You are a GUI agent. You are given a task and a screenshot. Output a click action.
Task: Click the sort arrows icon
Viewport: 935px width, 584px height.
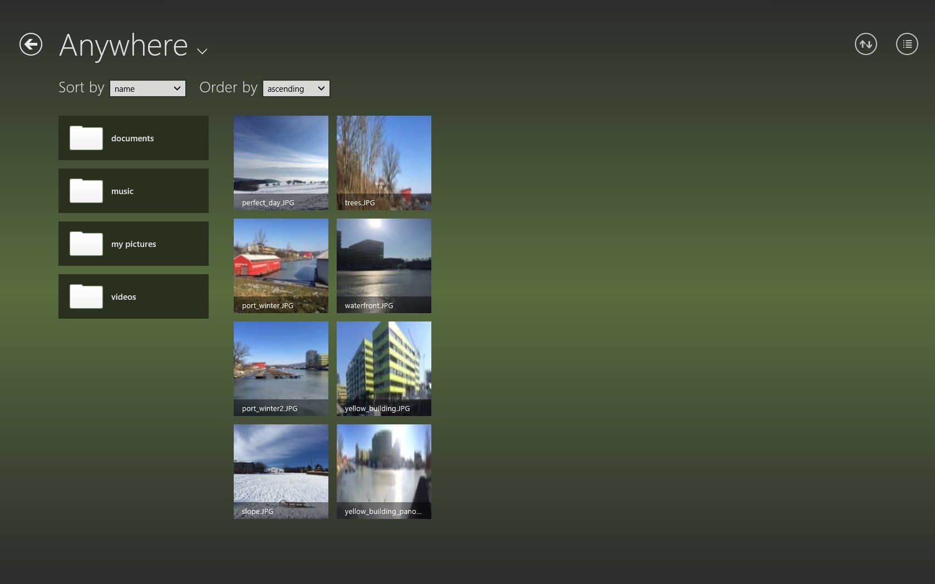(865, 44)
